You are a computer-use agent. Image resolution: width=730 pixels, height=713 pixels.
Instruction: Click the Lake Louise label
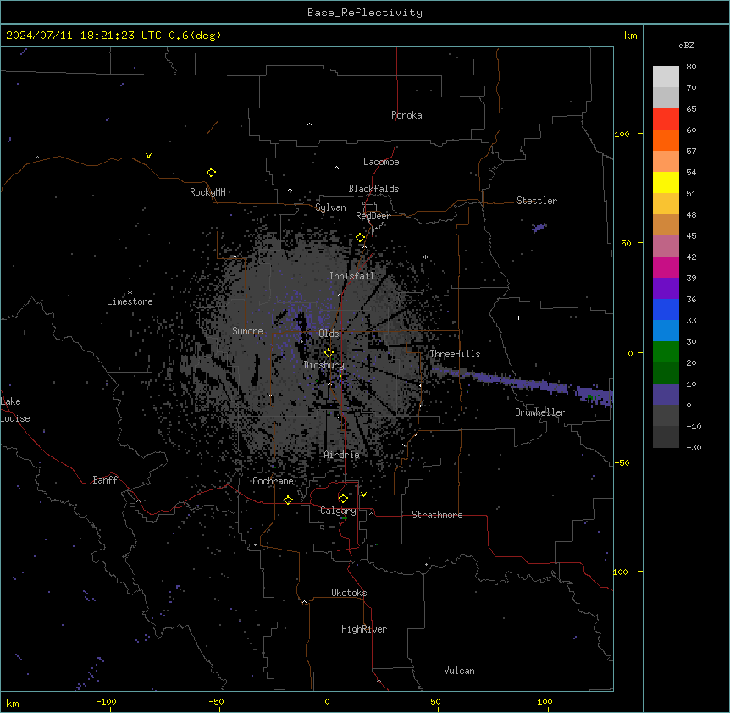pos(15,410)
